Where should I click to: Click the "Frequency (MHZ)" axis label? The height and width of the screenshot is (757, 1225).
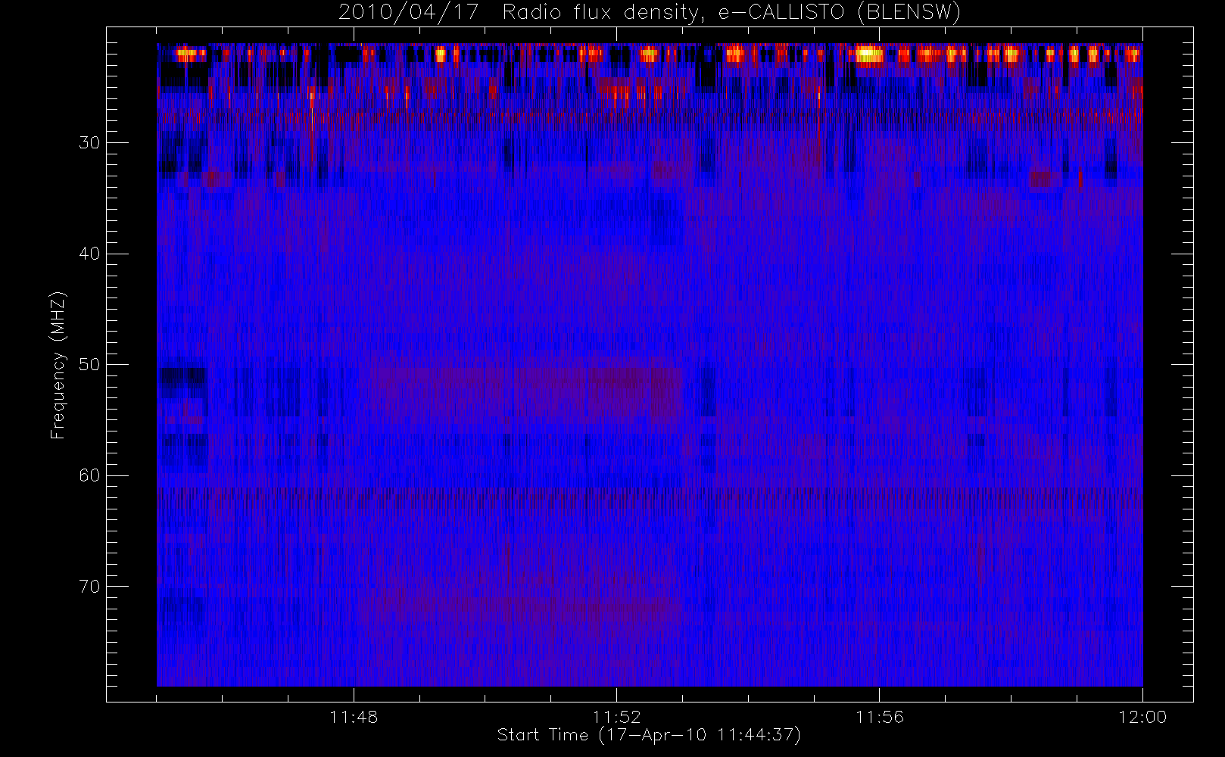(58, 365)
